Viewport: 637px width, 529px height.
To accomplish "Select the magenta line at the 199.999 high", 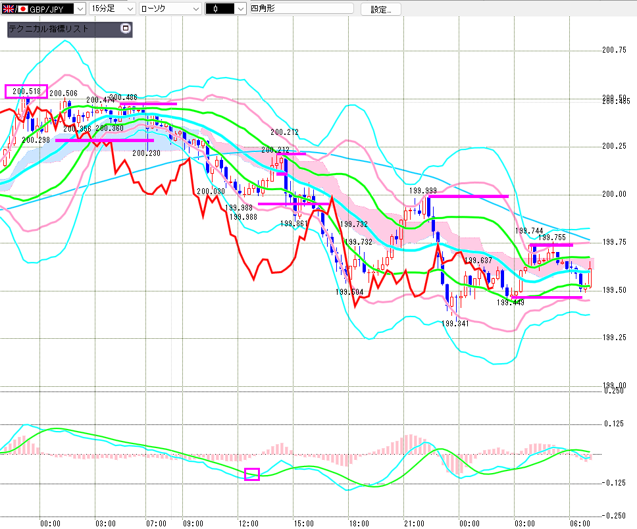I will point(469,196).
